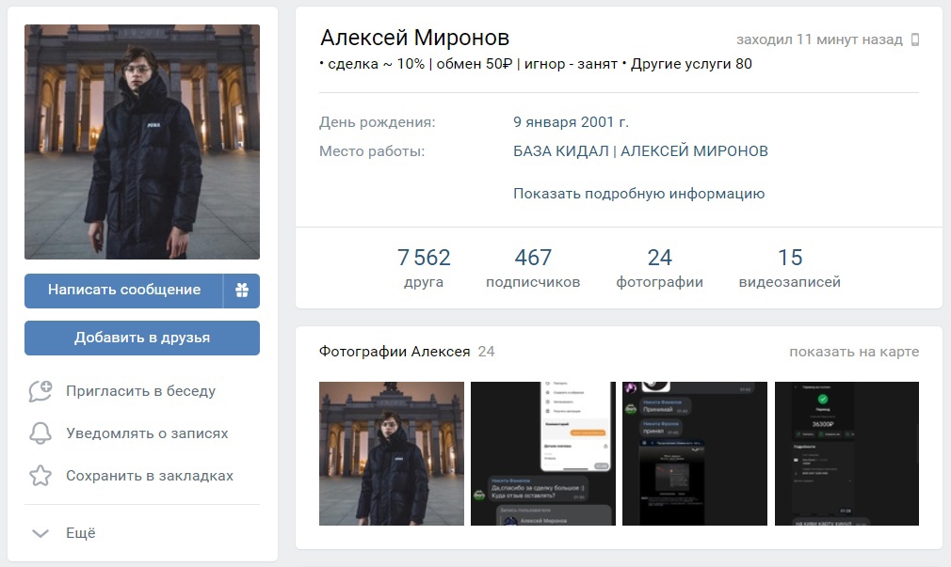Open the 15 видеозаписей counter
The image size is (951, 567).
point(789,268)
